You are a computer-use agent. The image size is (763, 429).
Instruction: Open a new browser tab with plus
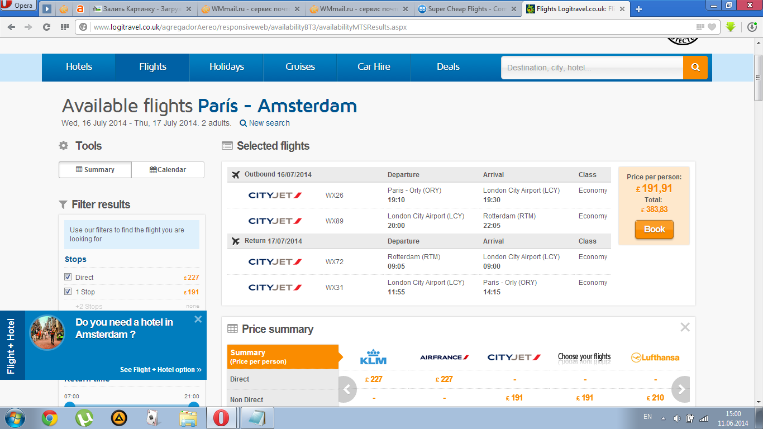639,9
